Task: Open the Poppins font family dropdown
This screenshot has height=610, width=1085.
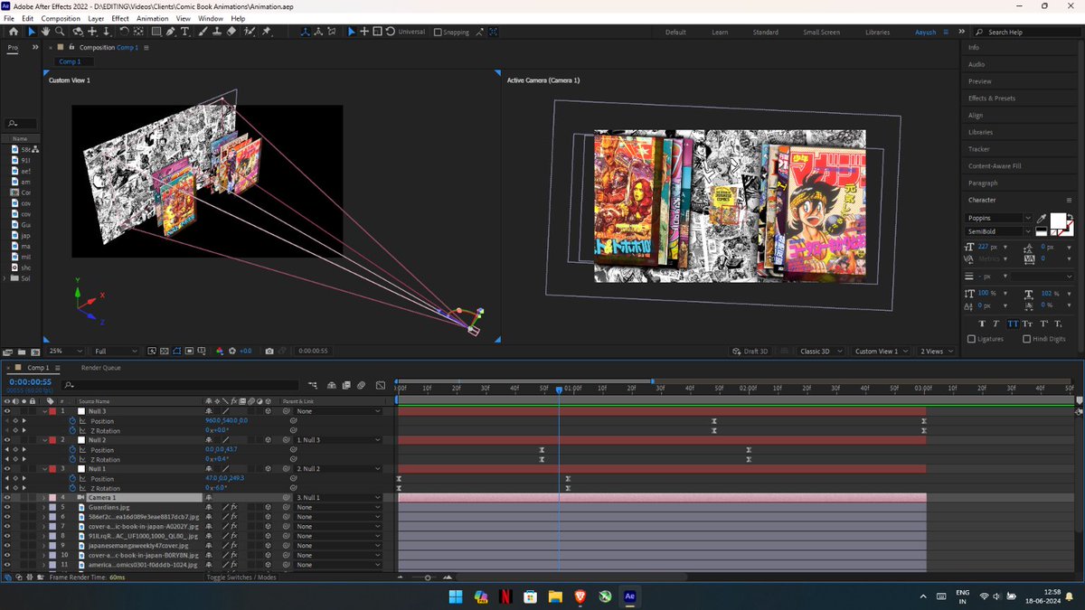Action: (999, 218)
